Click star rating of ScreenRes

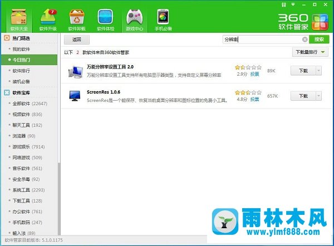[248, 92]
